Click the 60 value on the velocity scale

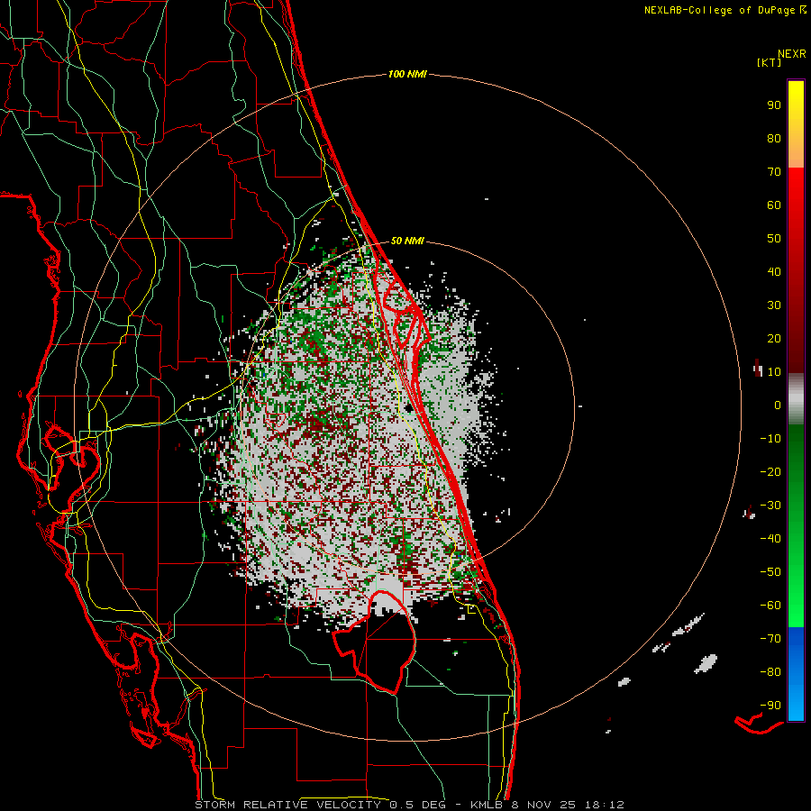point(774,205)
